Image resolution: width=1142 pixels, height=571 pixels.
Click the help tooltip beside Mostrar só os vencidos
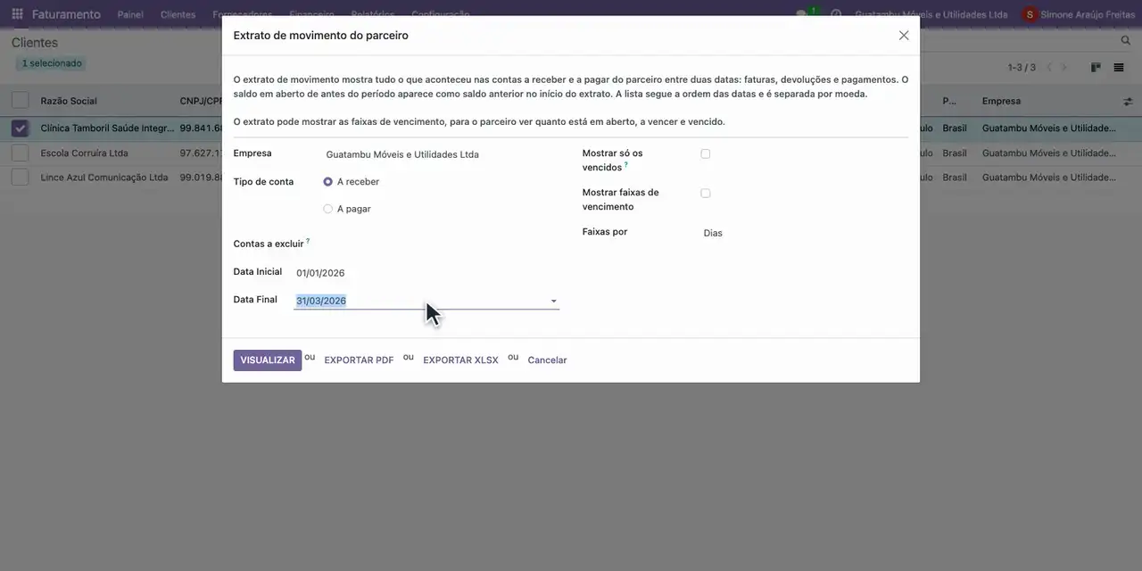click(x=626, y=165)
